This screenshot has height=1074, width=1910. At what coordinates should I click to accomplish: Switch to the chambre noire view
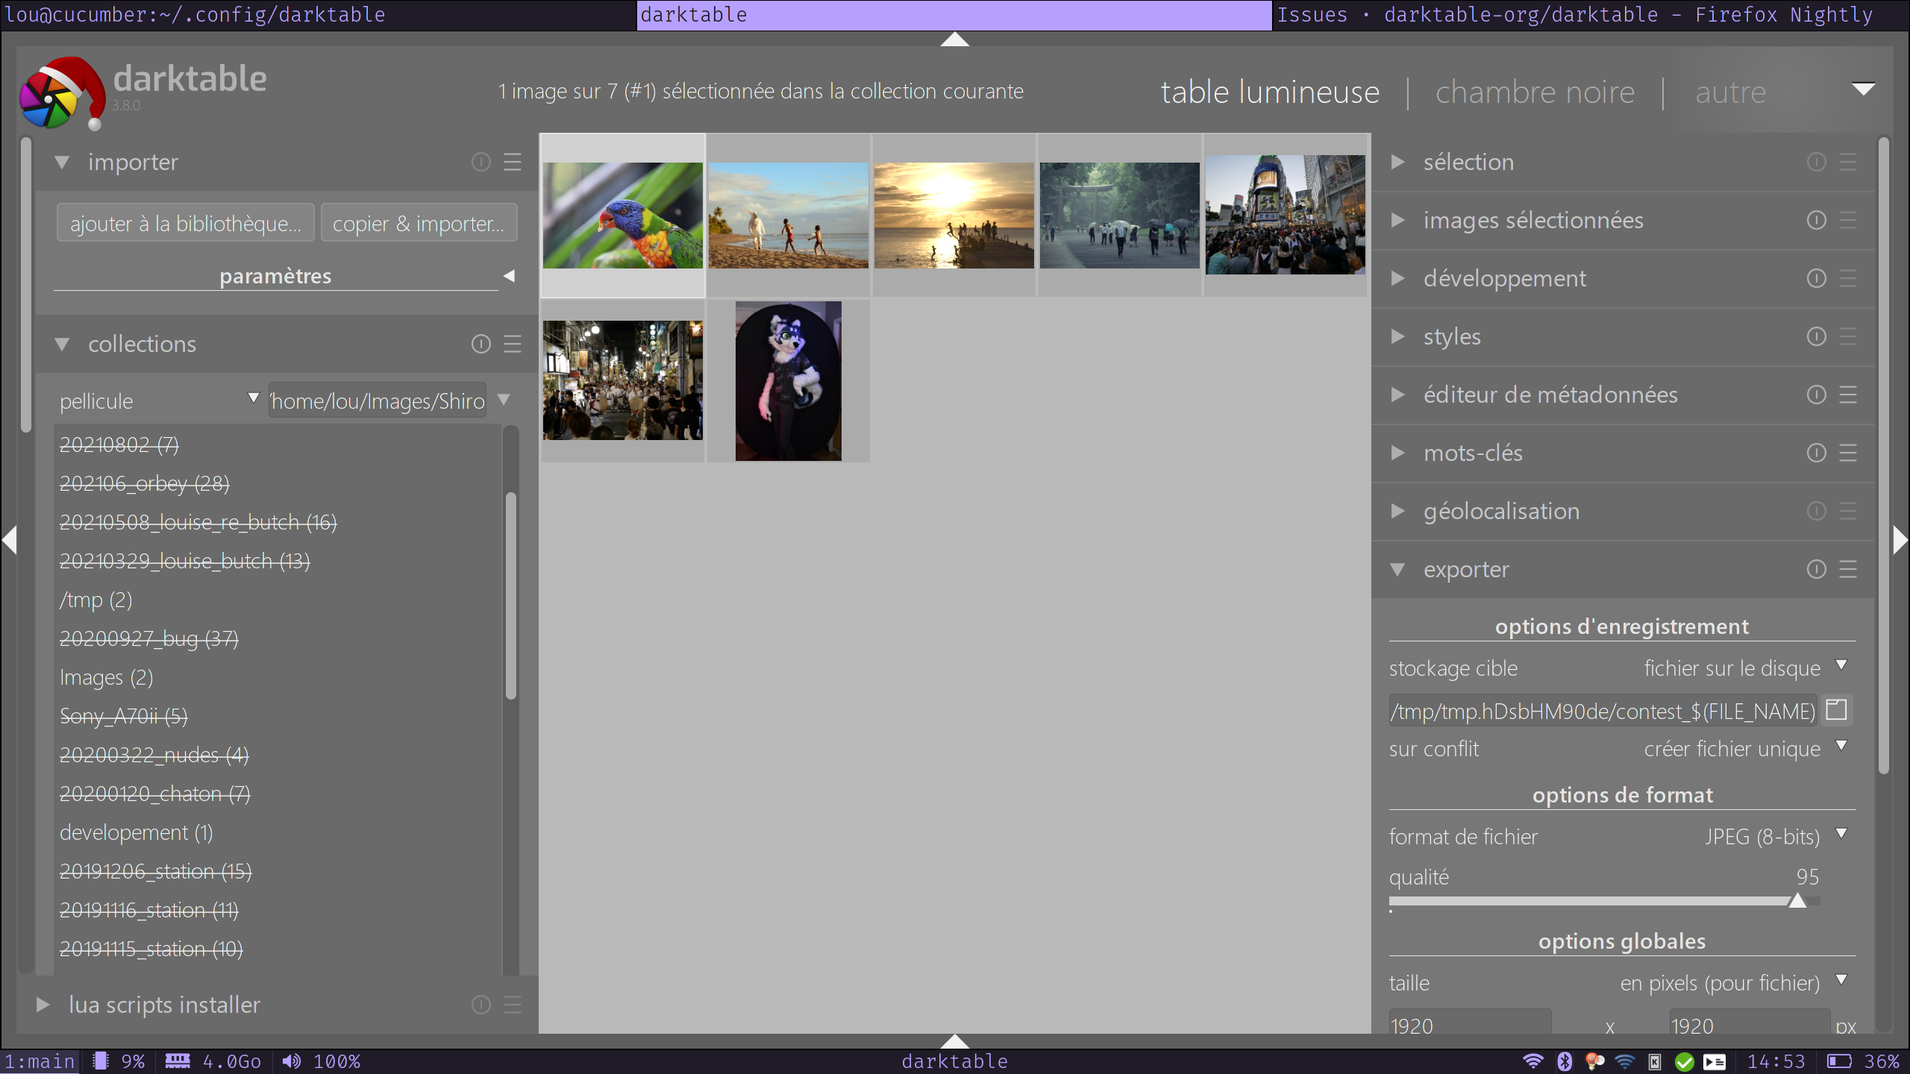click(x=1535, y=91)
